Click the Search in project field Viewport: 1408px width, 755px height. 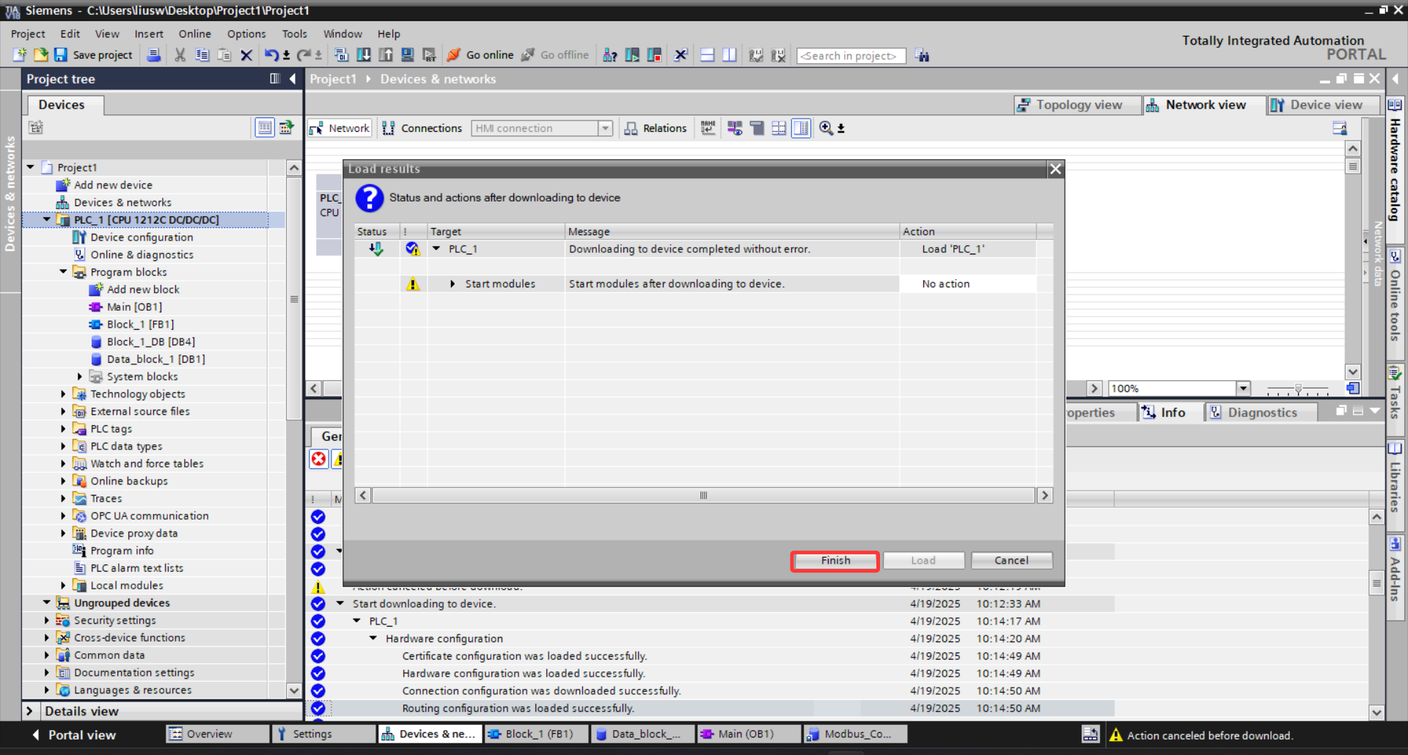point(851,56)
